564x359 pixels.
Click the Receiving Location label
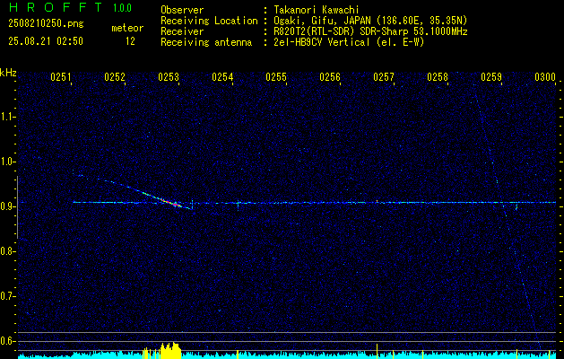209,21
